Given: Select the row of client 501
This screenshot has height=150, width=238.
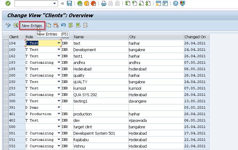Looking at the screenshot, I should 6,133.
